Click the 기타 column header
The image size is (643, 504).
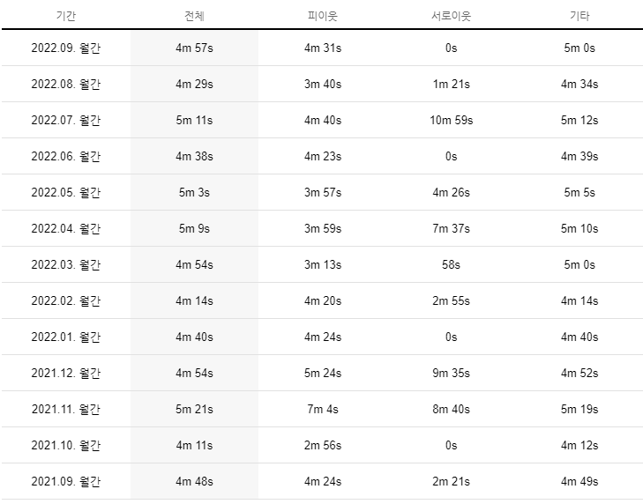coord(579,16)
